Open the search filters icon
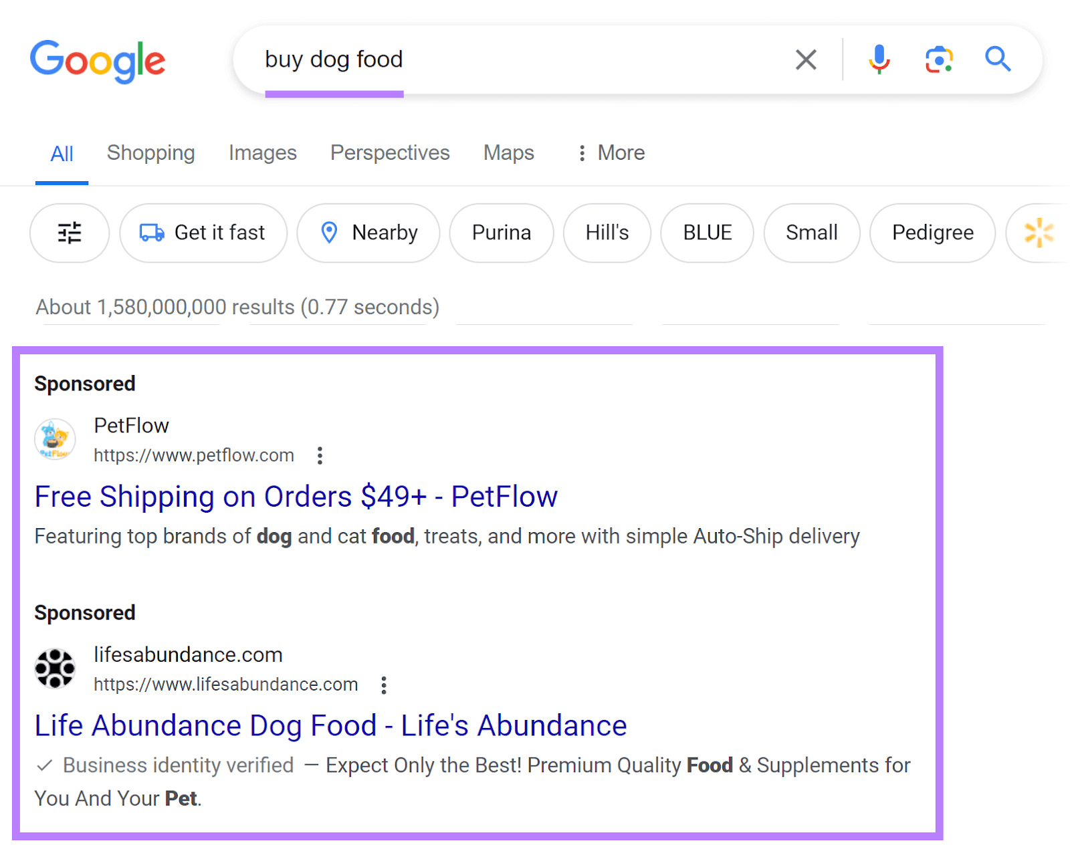The image size is (1070, 861). 69,233
